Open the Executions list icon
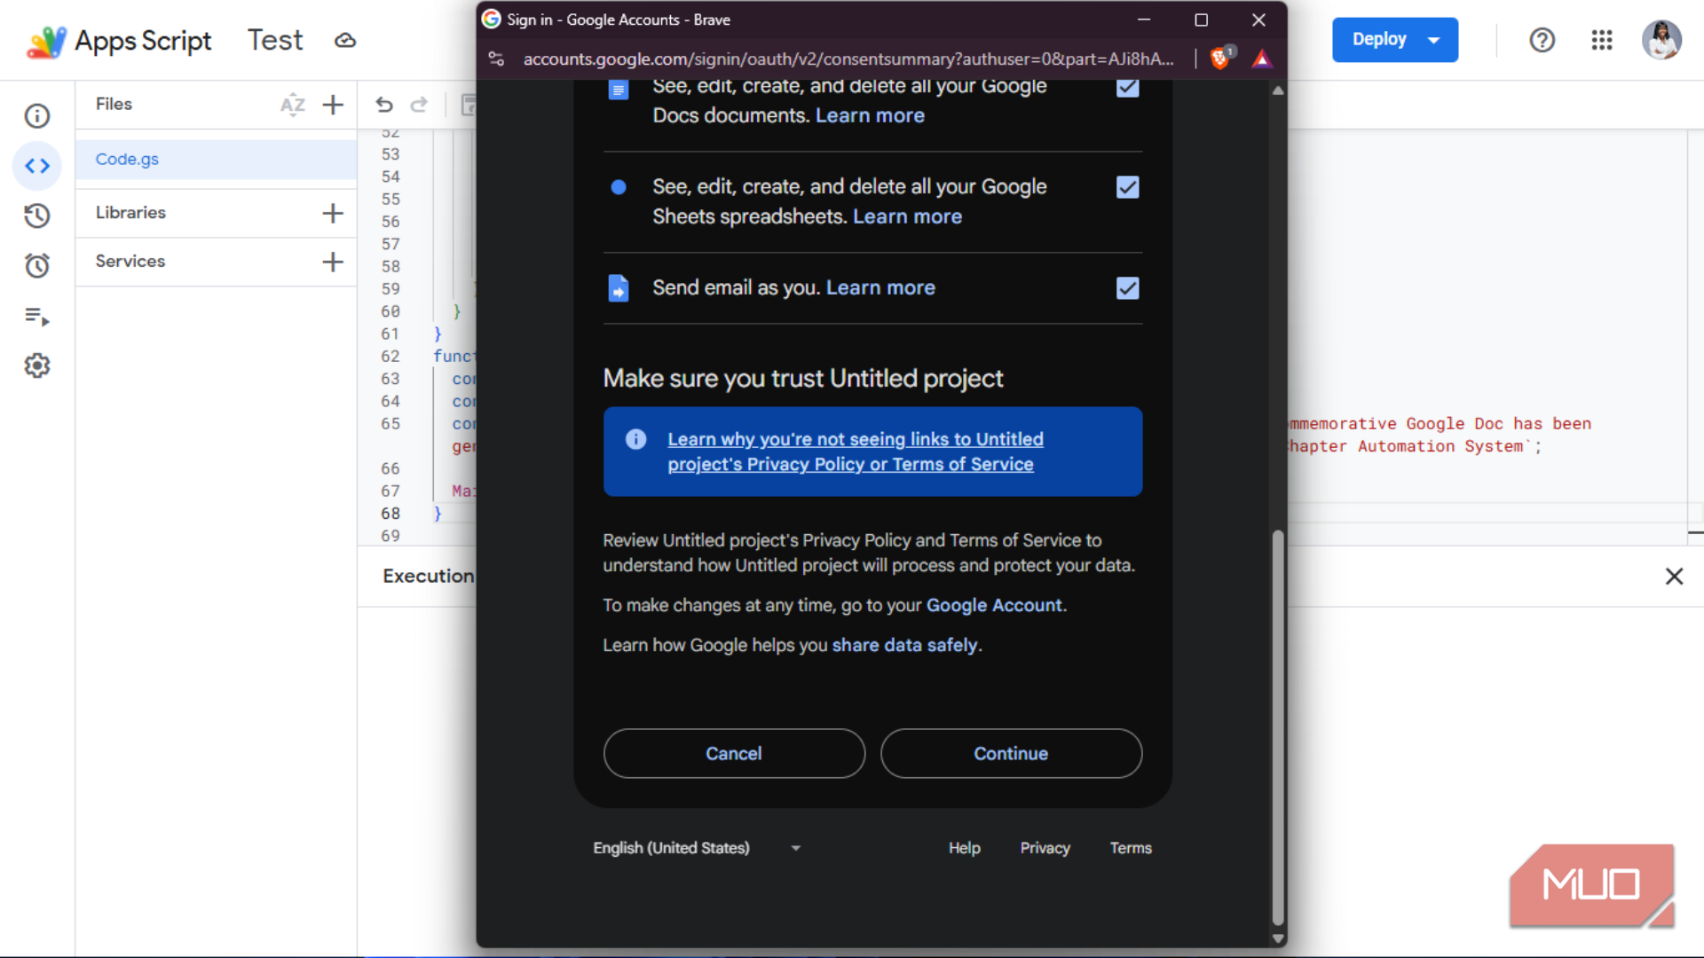This screenshot has height=958, width=1704. (37, 316)
